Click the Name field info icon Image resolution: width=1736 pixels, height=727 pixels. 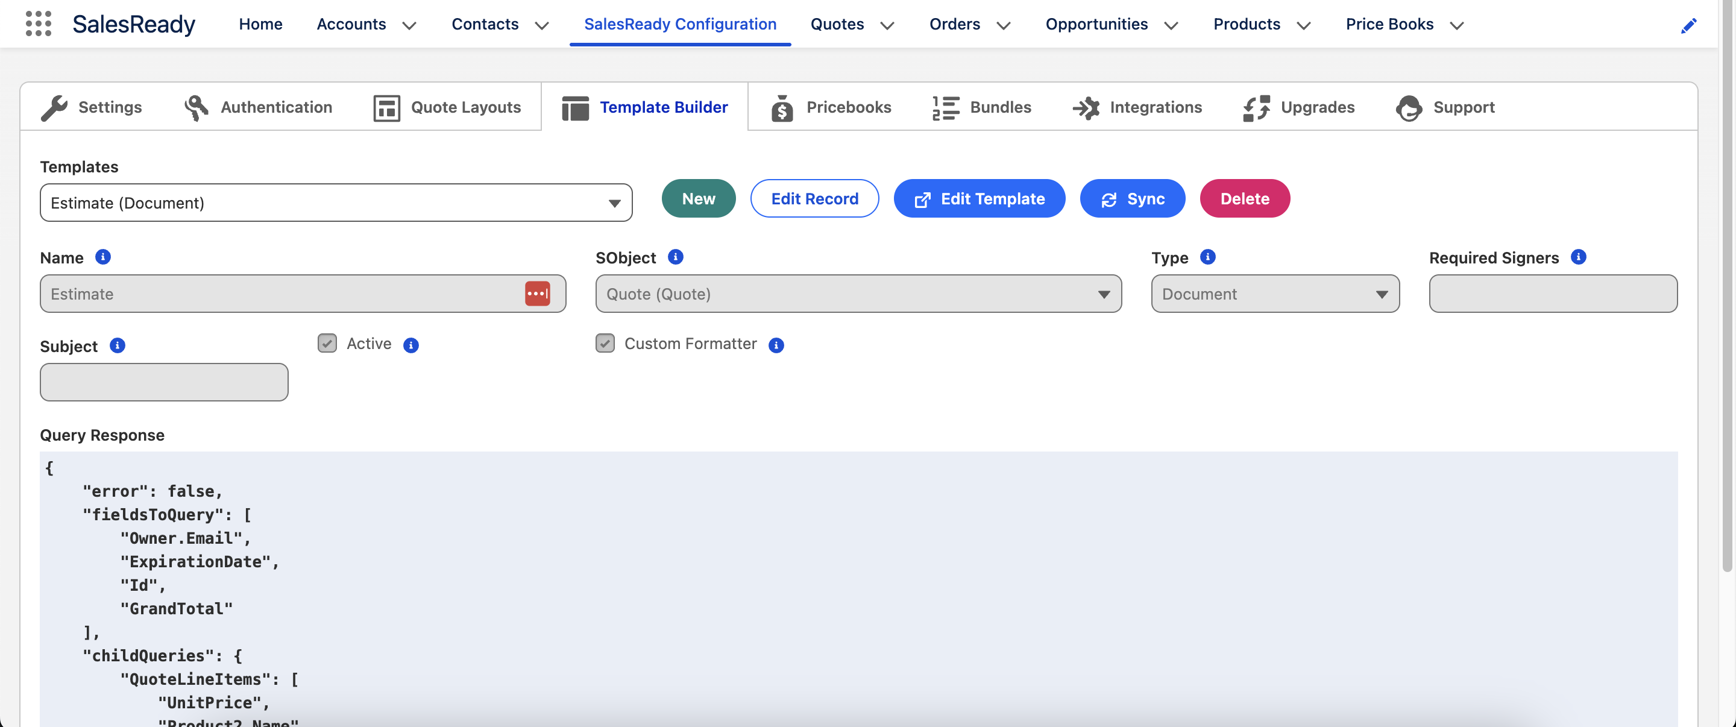[102, 257]
